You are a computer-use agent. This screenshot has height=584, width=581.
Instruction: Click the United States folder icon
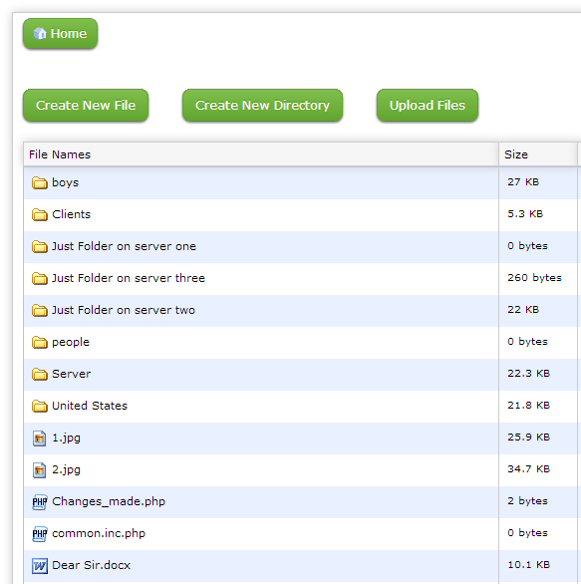(40, 406)
